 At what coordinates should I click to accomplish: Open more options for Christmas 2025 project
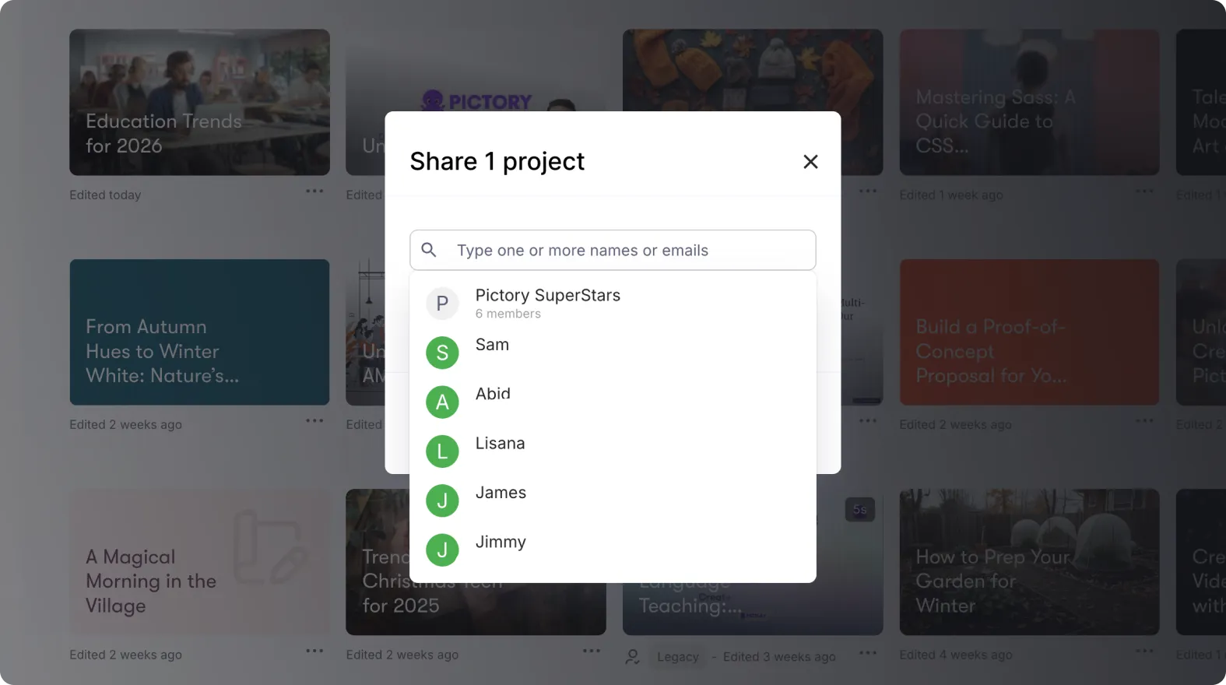coord(592,651)
